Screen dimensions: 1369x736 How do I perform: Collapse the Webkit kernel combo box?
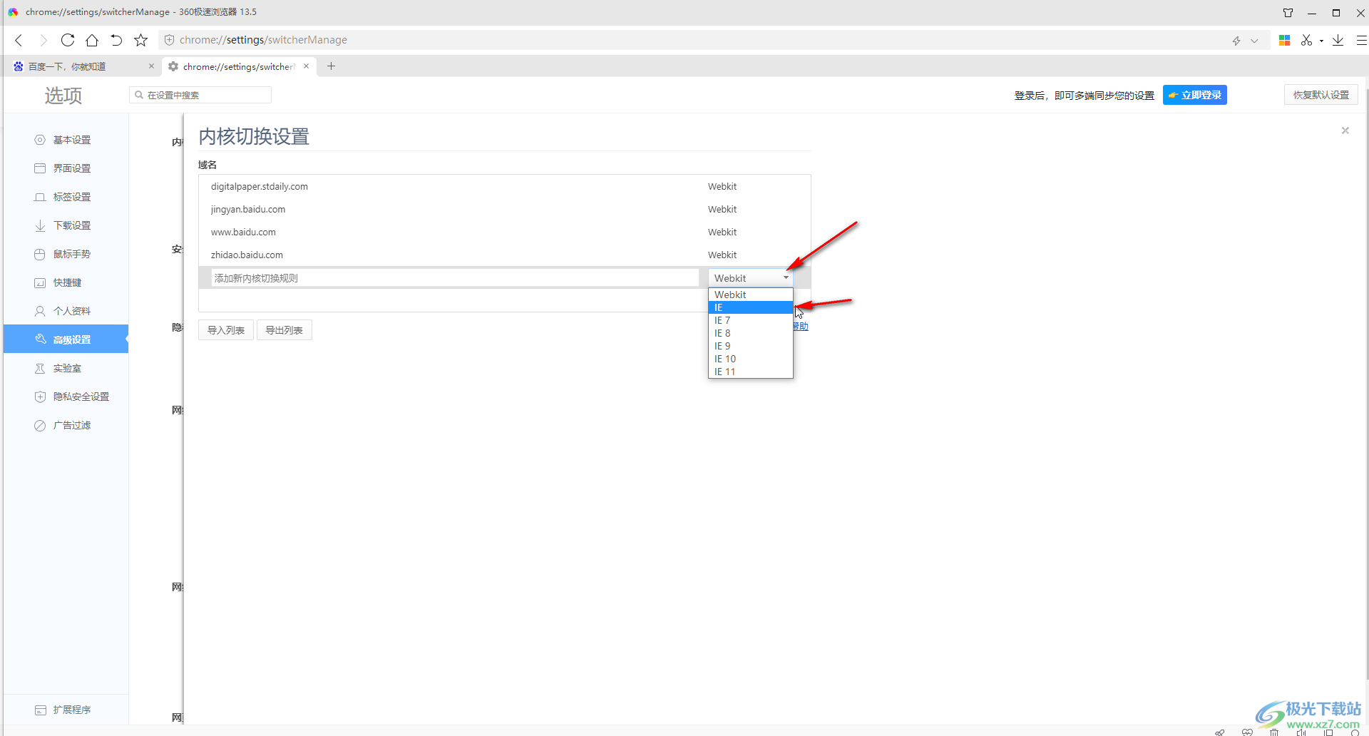click(750, 278)
